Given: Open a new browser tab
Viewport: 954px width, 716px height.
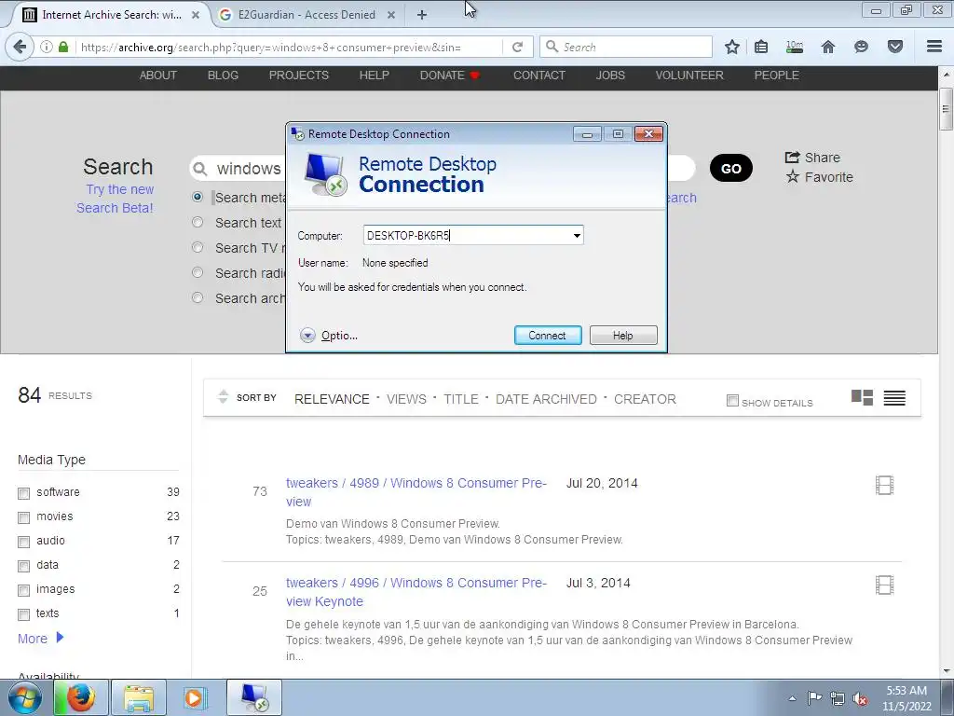Looking at the screenshot, I should pyautogui.click(x=422, y=15).
